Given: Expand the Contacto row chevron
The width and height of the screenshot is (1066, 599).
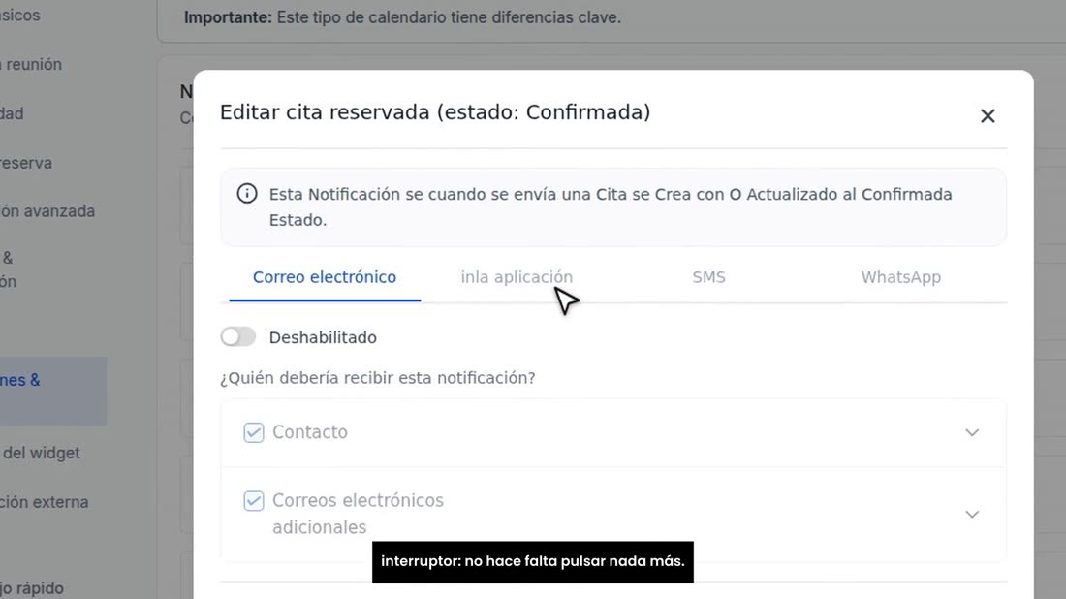Looking at the screenshot, I should (971, 432).
